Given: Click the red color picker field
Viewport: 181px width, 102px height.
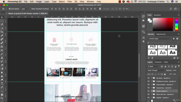Looking at the screenshot, I should coord(163,24).
